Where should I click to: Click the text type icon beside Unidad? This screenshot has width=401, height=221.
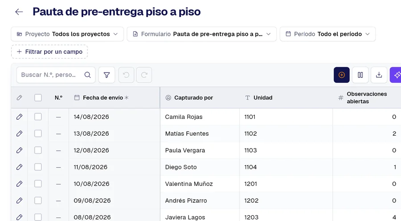(x=247, y=97)
